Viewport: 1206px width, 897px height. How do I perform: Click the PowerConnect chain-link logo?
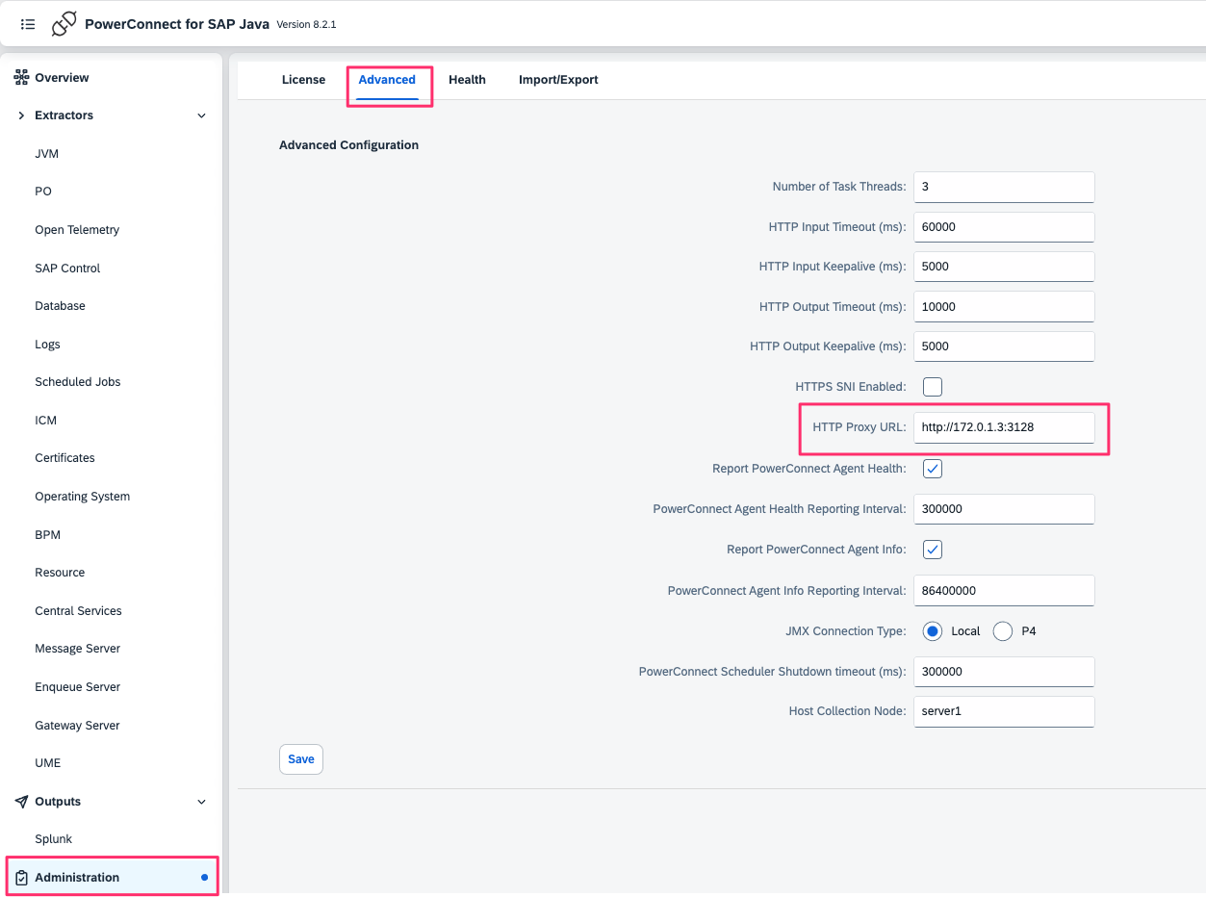click(x=64, y=23)
